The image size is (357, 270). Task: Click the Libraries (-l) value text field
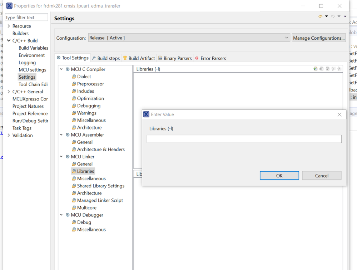click(x=244, y=139)
